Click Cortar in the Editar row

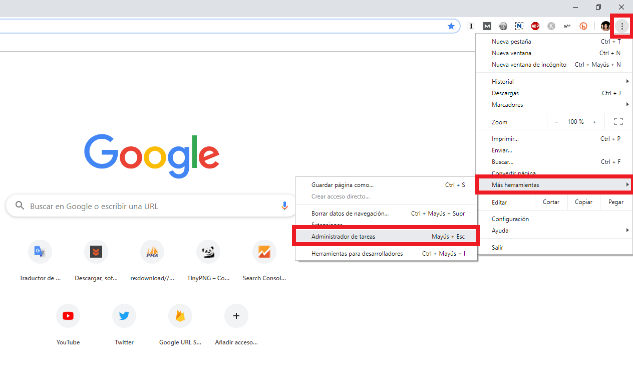coord(551,202)
